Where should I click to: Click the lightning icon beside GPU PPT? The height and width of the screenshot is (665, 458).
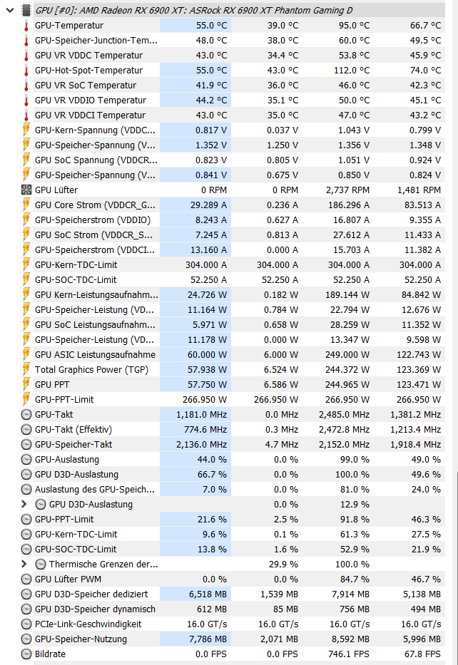point(26,385)
